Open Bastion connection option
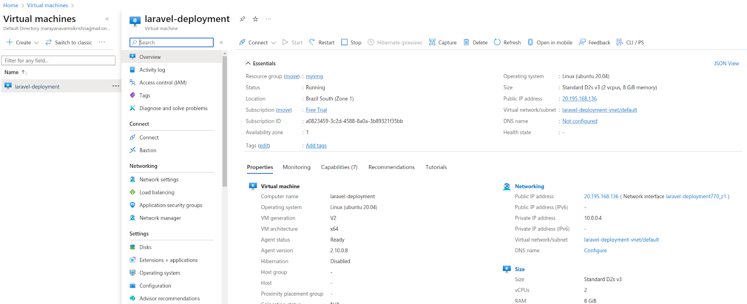Image resolution: width=747 pixels, height=304 pixels. pyautogui.click(x=148, y=150)
